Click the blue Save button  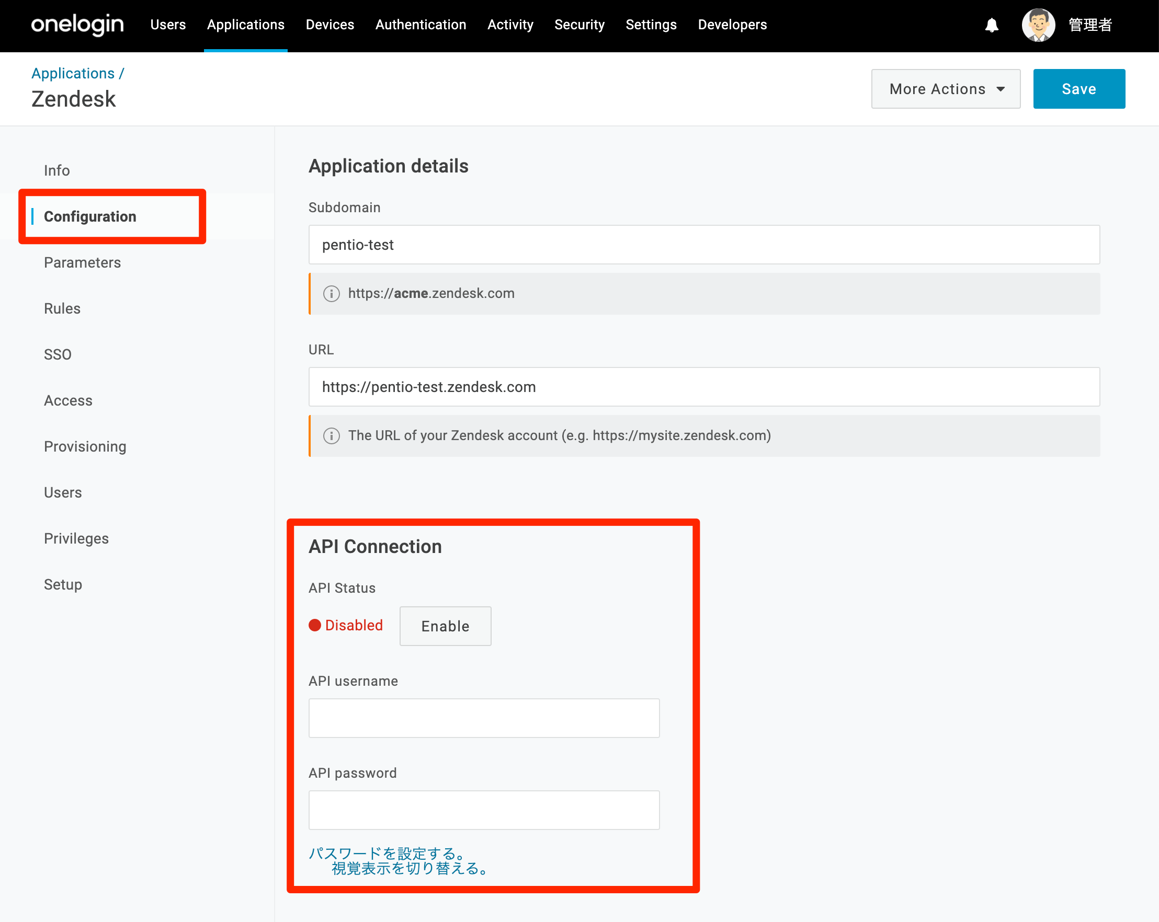tap(1079, 89)
